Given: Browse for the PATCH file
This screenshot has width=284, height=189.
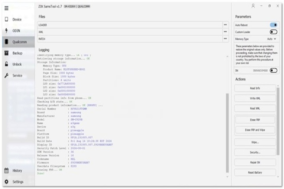Looking at the screenshot, I should point(225,39).
